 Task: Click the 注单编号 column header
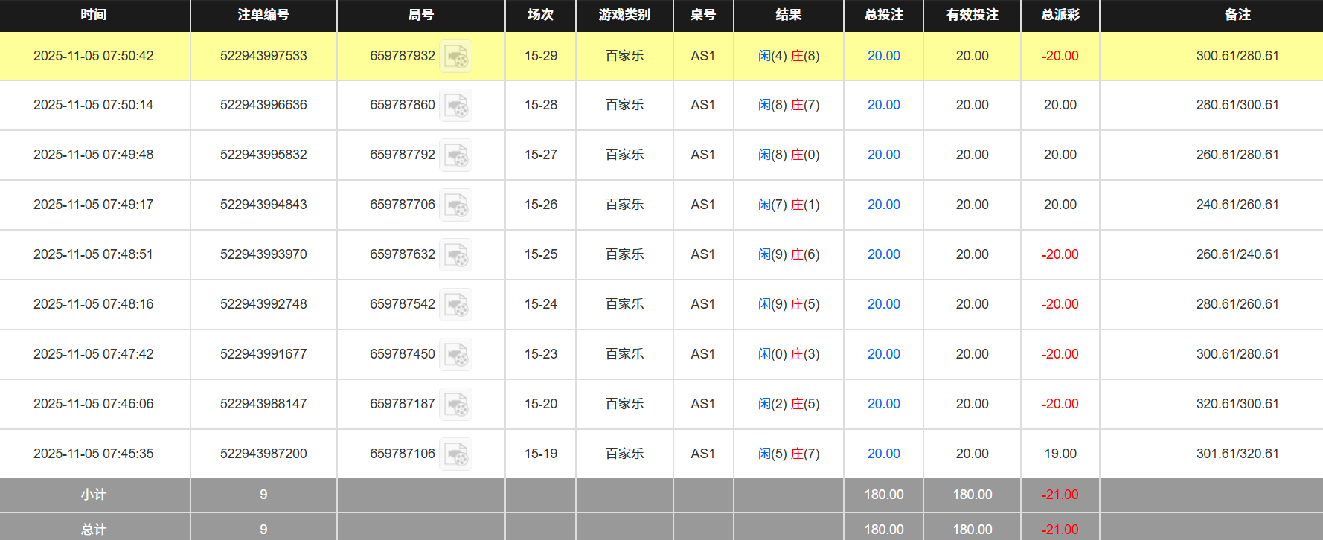coord(263,15)
